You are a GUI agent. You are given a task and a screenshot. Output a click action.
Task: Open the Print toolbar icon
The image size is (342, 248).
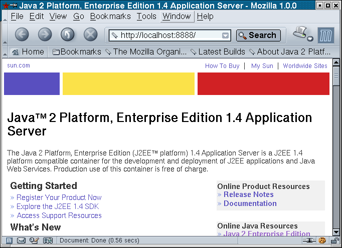coord(300,32)
